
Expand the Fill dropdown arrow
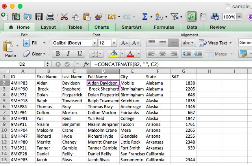[x=44, y=43]
